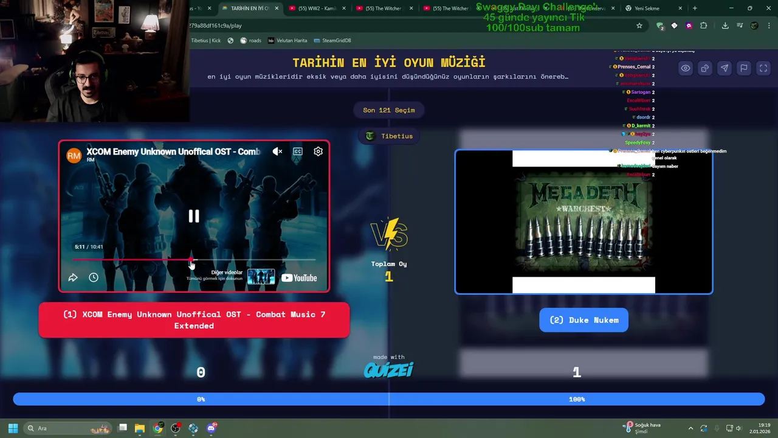
Task: Open the Chrome extensions puzzle icon
Action: pos(704,26)
